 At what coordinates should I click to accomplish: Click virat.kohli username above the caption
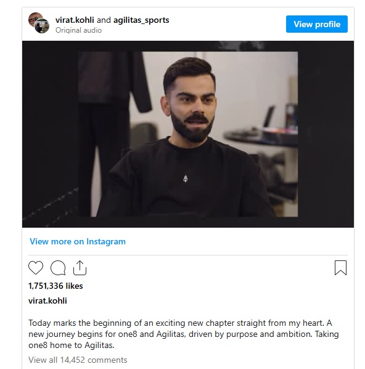47,301
